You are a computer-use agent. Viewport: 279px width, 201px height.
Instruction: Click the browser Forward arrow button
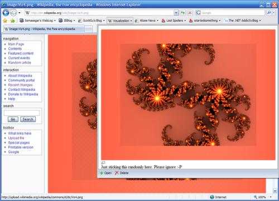click(13, 13)
